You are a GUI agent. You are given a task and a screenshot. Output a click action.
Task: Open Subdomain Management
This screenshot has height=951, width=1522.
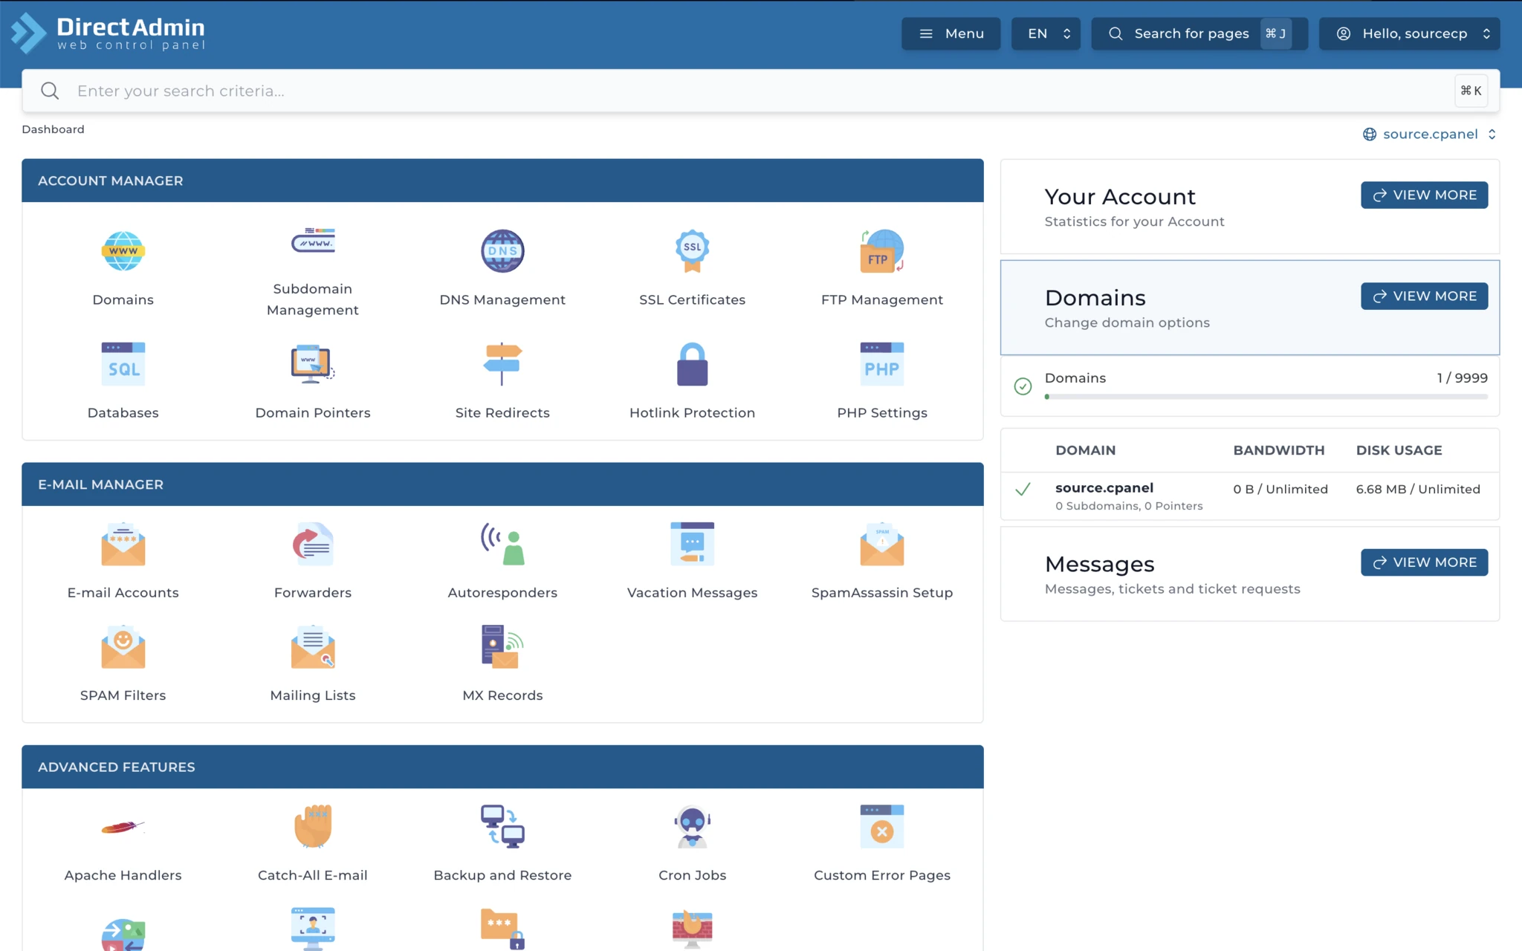point(312,241)
